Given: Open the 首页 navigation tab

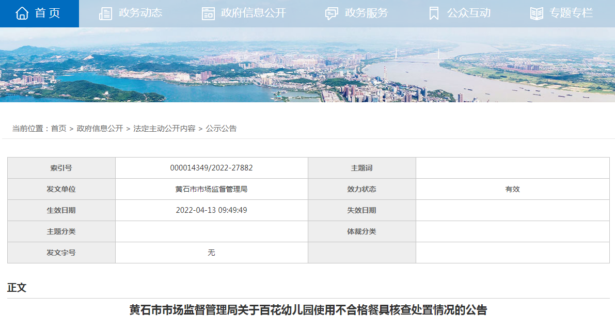Looking at the screenshot, I should click(39, 14).
